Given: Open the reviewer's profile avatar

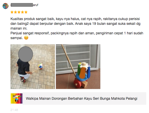Looking at the screenshot, I should pos(5,6).
